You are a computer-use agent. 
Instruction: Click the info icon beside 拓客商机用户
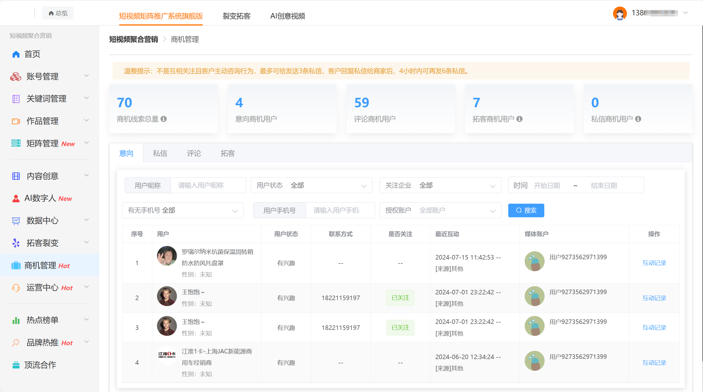coord(520,119)
